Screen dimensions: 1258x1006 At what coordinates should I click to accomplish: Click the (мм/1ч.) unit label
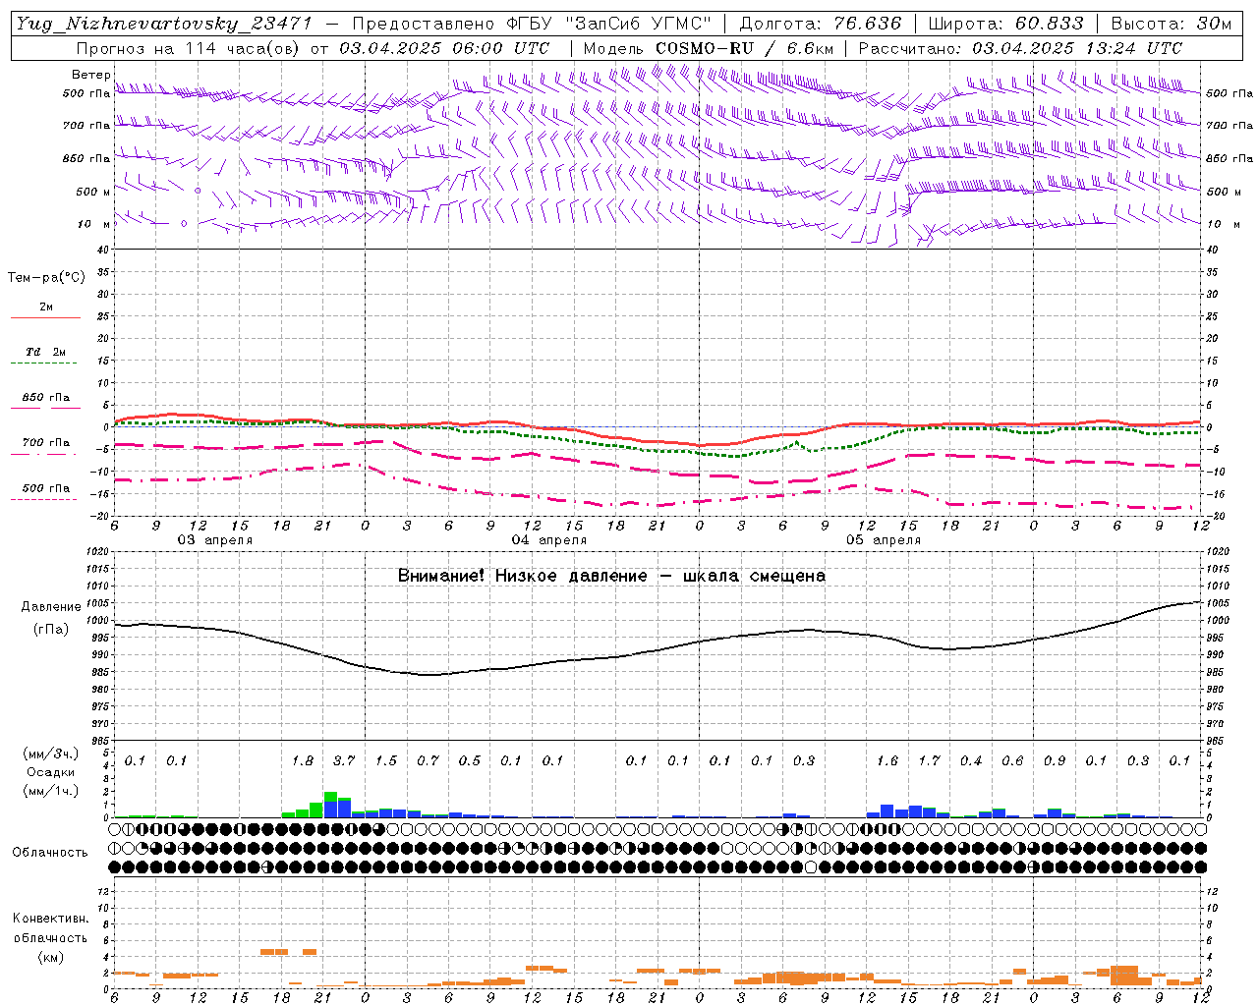pos(50,791)
